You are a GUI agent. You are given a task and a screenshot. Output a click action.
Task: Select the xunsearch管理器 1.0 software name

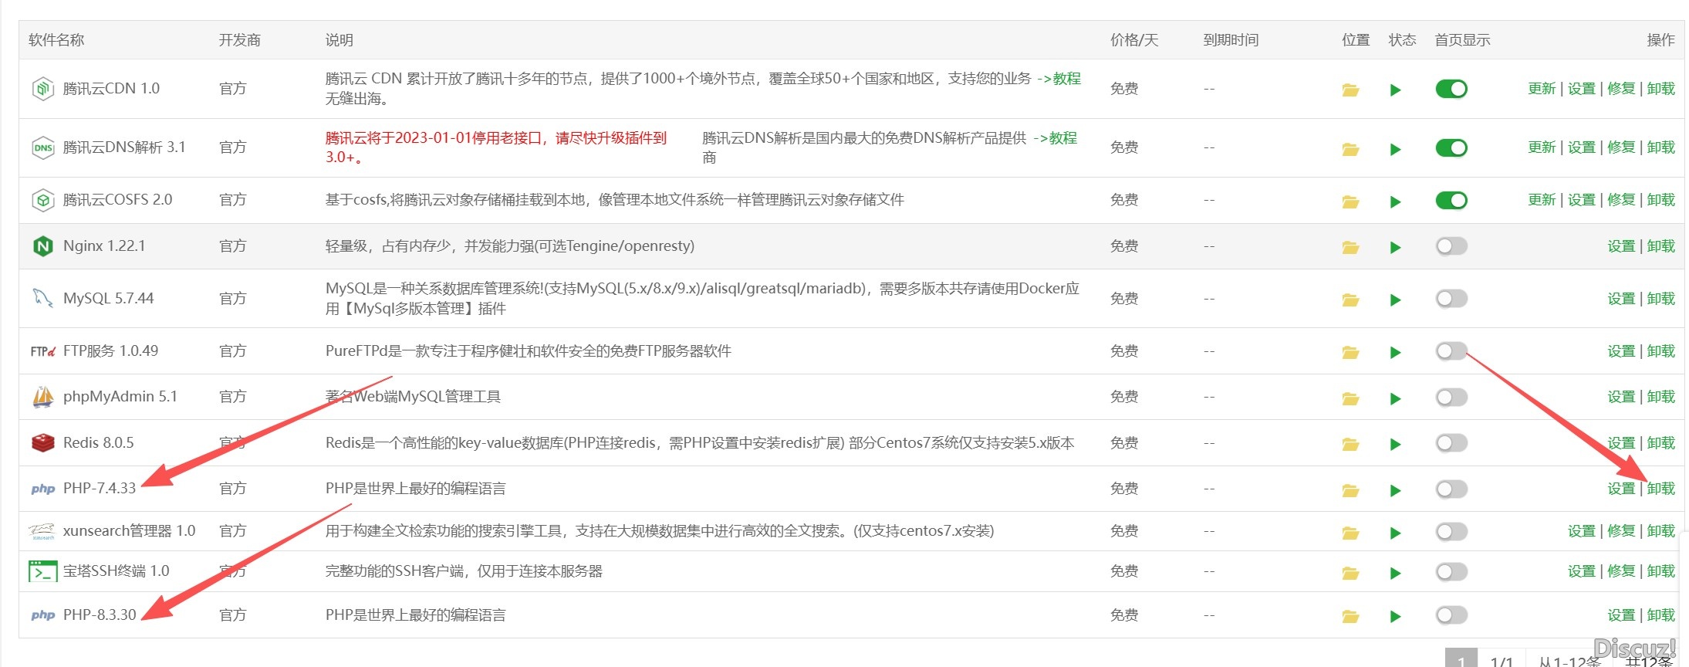[x=130, y=531]
